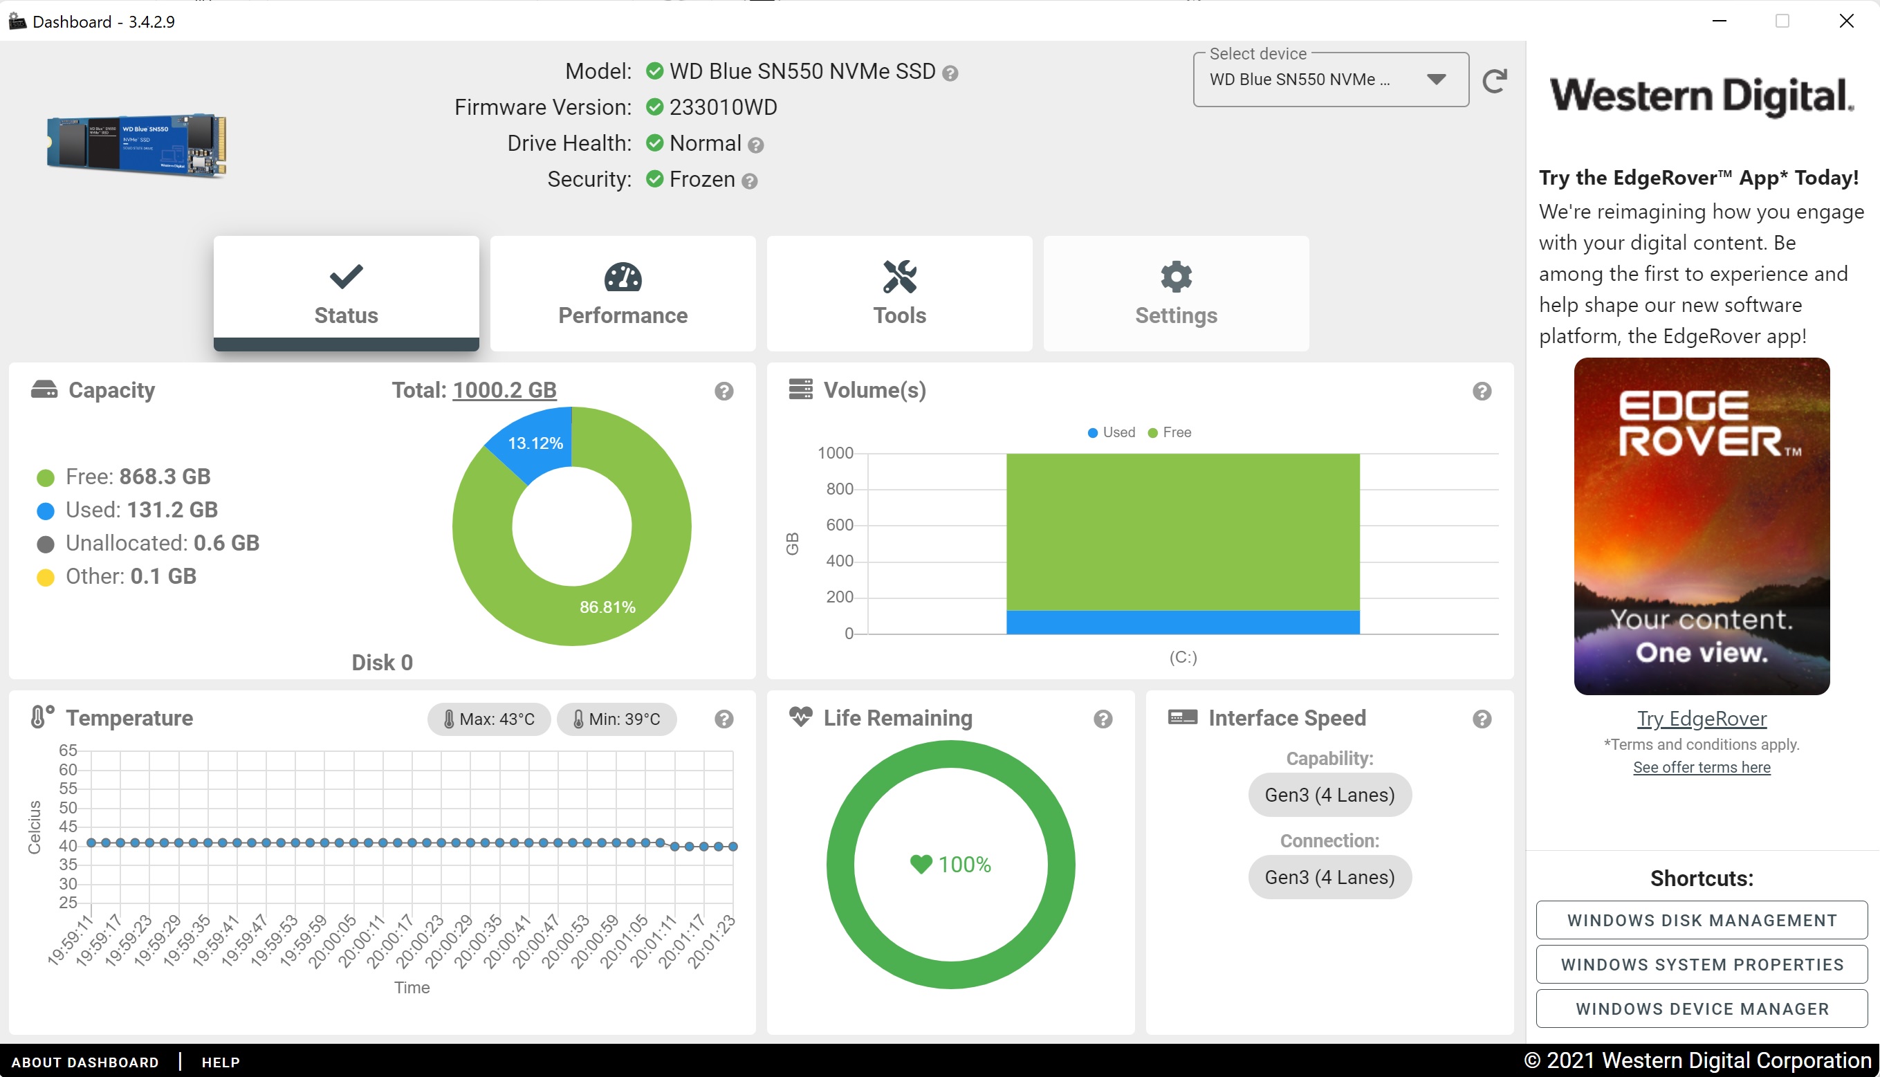Toggle the Free legend in Volume(s) chart
The image size is (1880, 1077).
1169,432
